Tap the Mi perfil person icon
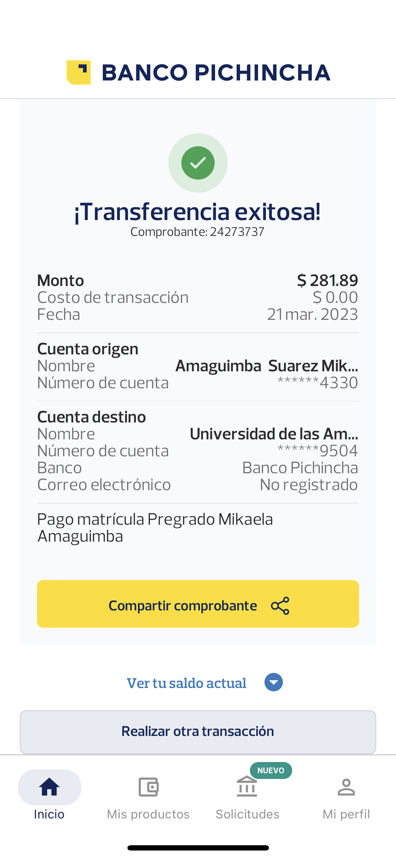The width and height of the screenshot is (396, 859). 346,787
